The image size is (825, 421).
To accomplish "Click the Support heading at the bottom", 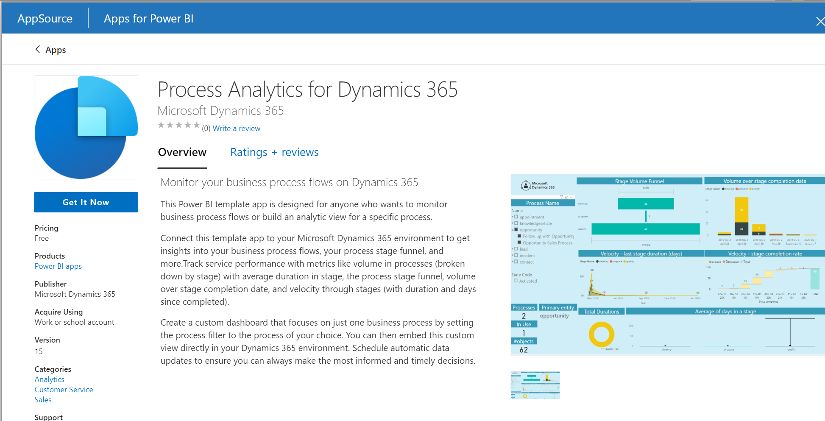I will [x=49, y=417].
